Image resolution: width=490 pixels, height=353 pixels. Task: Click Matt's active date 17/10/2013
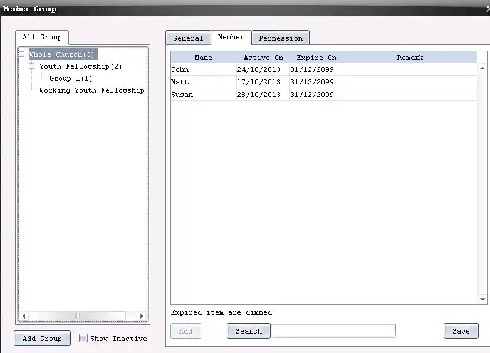pos(263,82)
